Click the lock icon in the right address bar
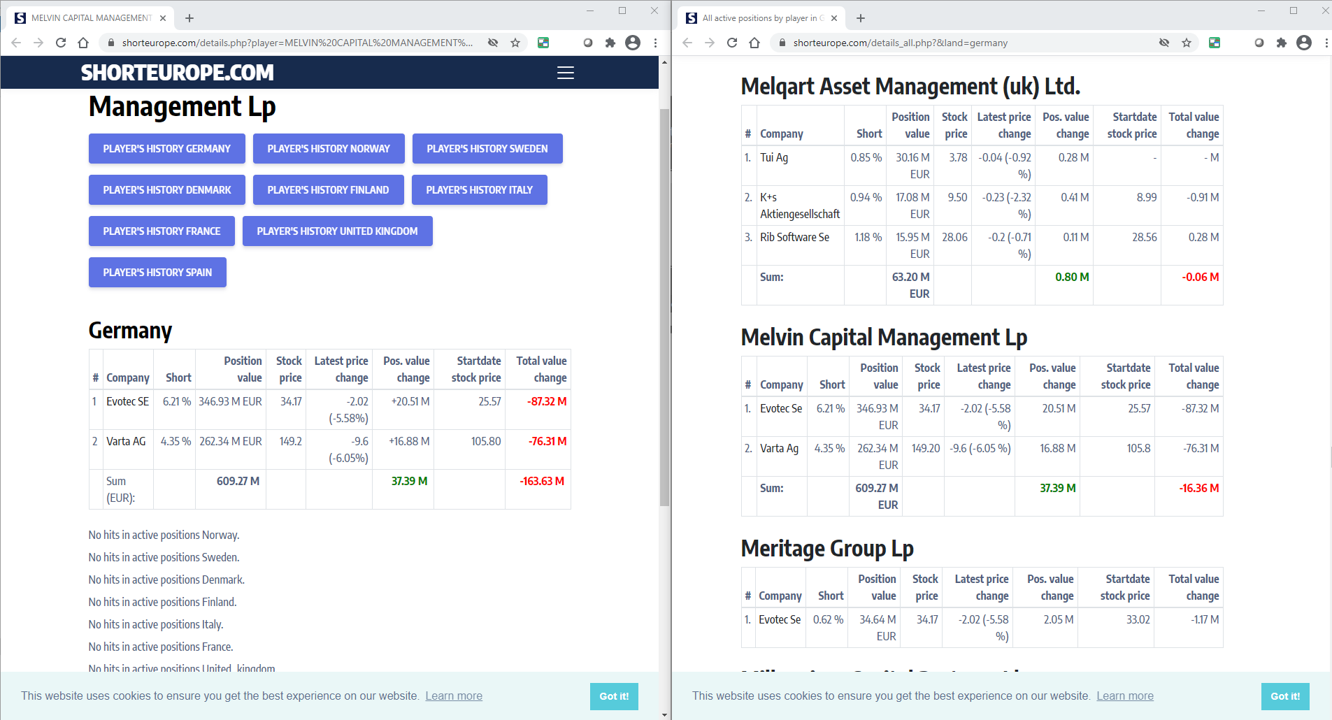Image resolution: width=1332 pixels, height=720 pixels. 782,43
